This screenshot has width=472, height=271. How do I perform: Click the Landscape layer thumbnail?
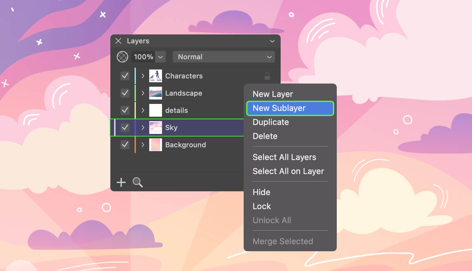[156, 93]
